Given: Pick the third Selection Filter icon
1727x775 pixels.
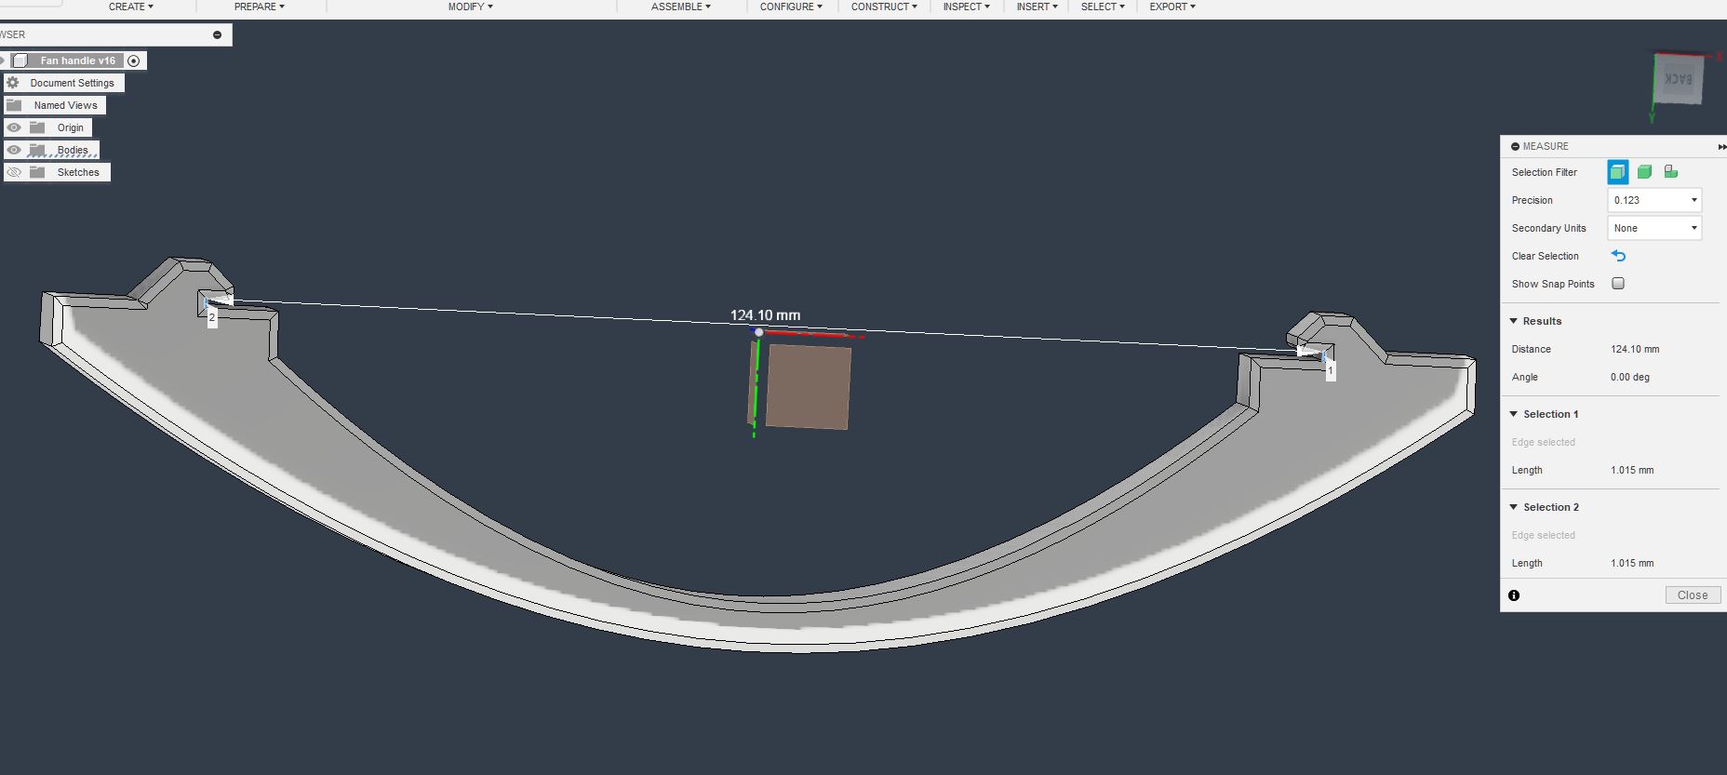Looking at the screenshot, I should coord(1671,172).
